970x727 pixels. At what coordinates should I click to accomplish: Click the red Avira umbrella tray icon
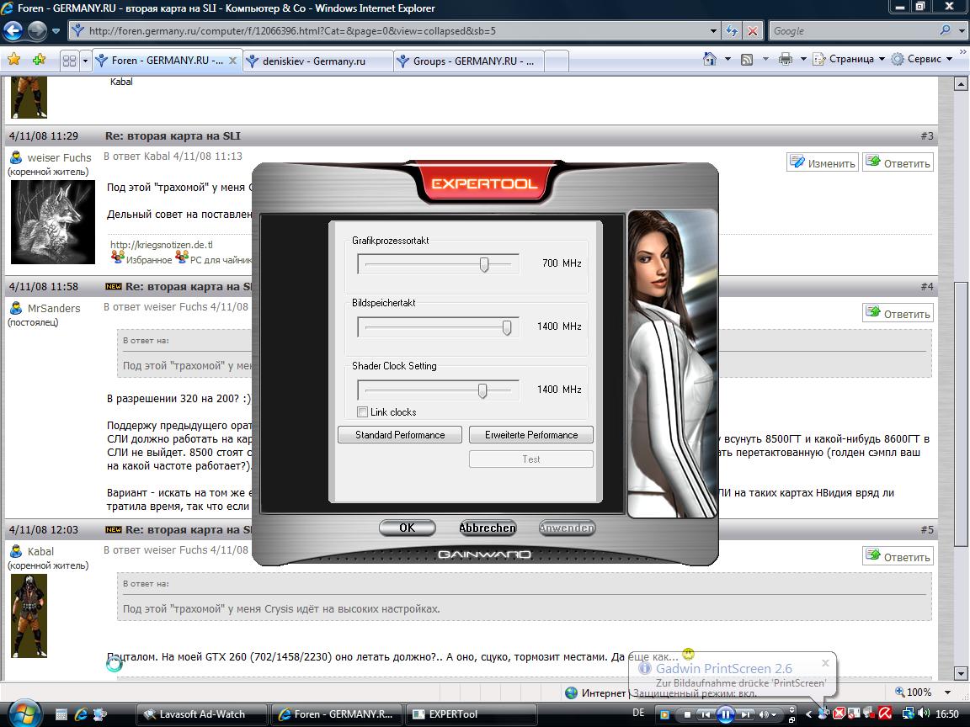tap(885, 714)
